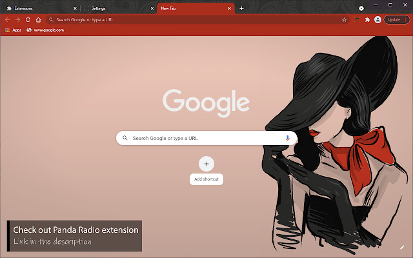
Task: Reload the current page
Action: pos(28,20)
